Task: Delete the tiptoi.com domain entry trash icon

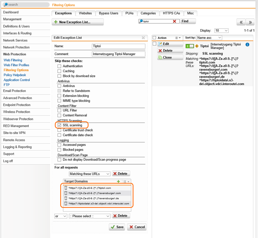Action: click(66, 188)
